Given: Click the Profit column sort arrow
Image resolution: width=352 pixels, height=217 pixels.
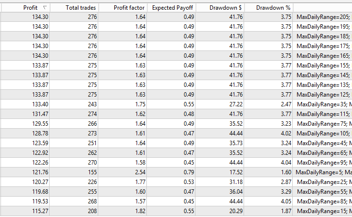Looking at the screenshot, I should (45, 8).
